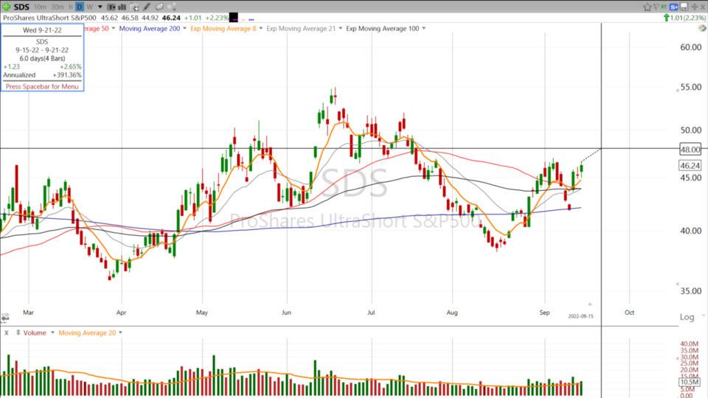Click the 2022-09-15 date marker
The height and width of the screenshot is (398, 708).
click(580, 316)
